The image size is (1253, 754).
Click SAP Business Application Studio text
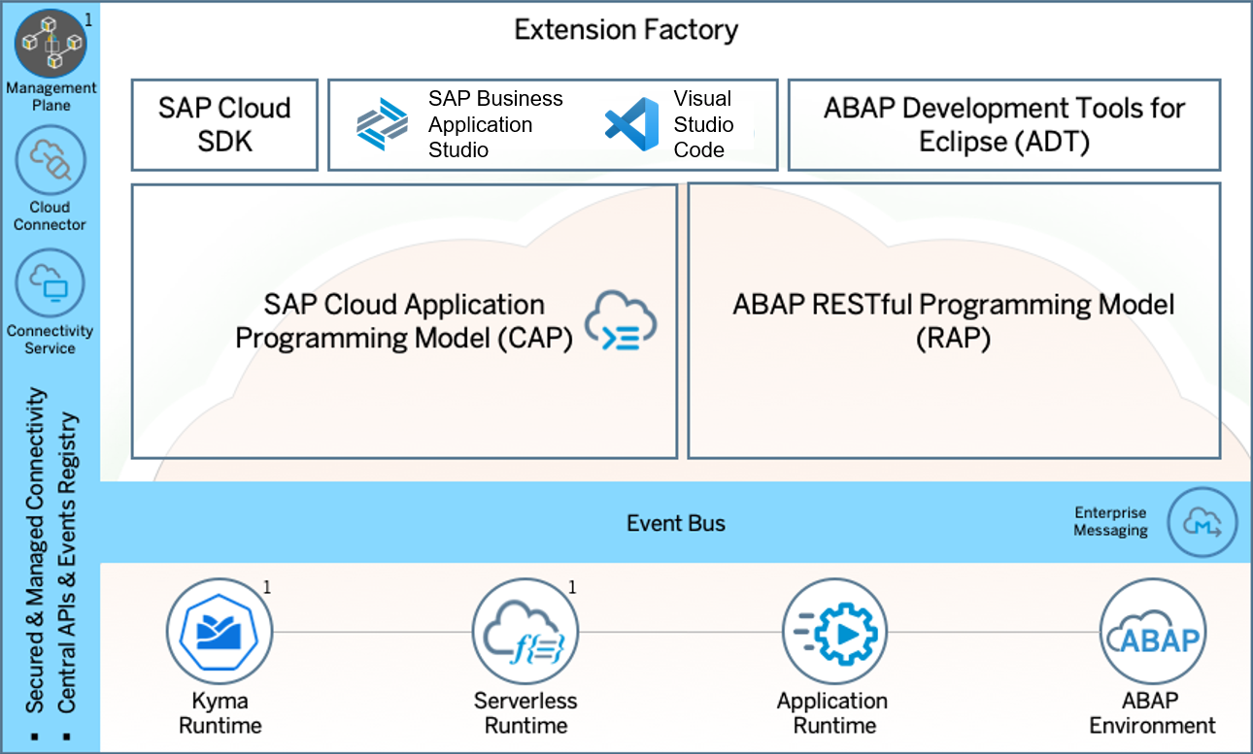point(495,124)
